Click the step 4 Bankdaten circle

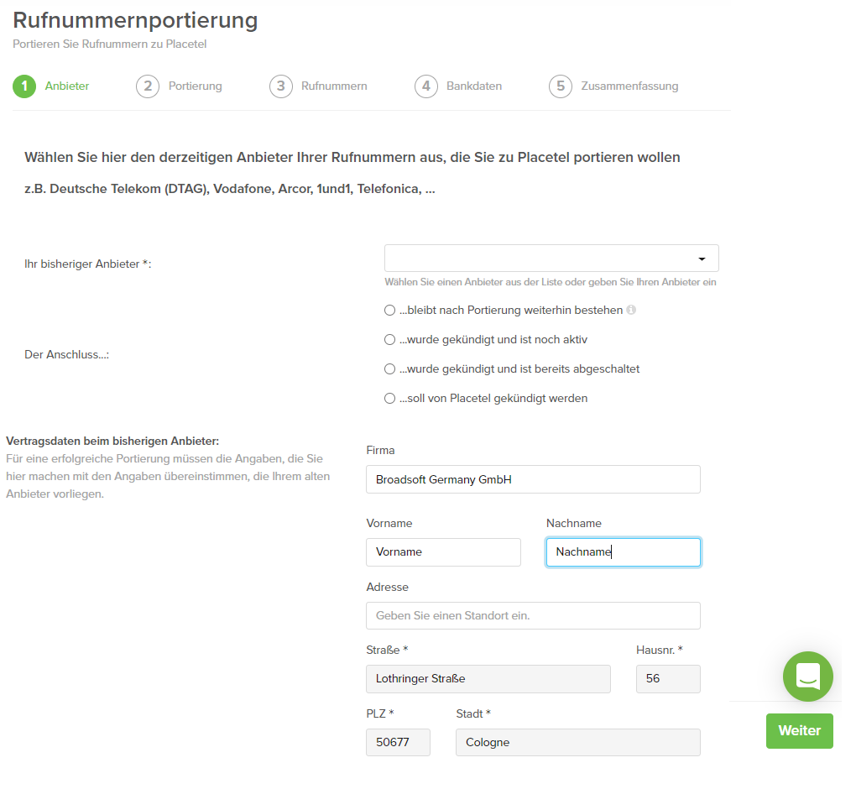click(x=425, y=86)
